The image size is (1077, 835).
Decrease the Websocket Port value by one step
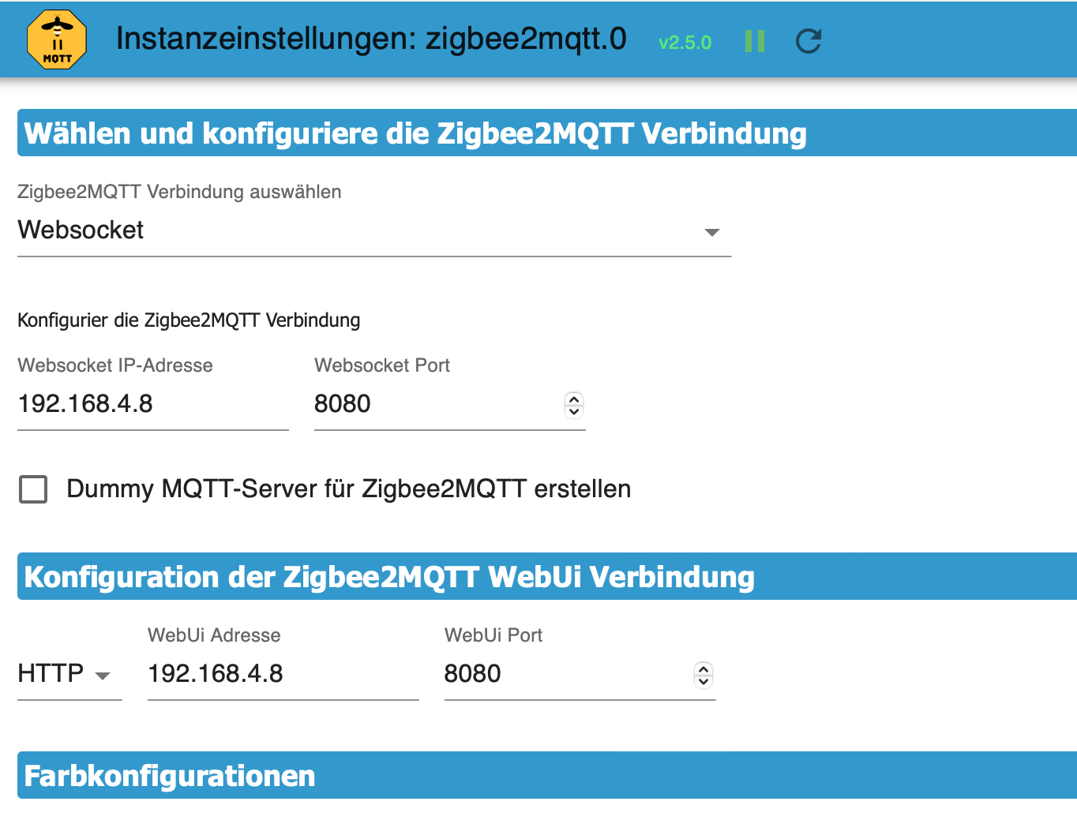[x=574, y=410]
